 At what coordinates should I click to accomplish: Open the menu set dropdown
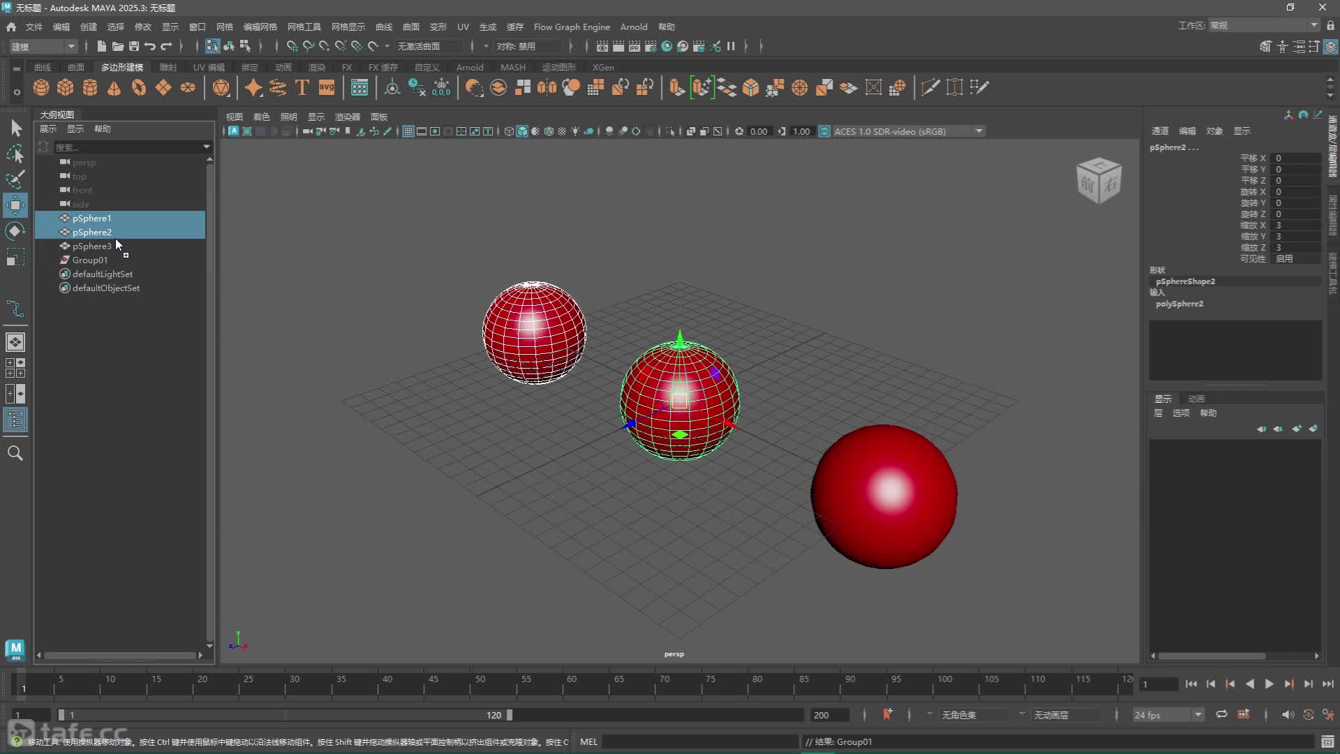(x=43, y=46)
